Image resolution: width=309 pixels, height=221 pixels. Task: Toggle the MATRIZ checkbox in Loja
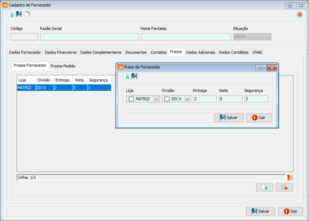pos(131,99)
